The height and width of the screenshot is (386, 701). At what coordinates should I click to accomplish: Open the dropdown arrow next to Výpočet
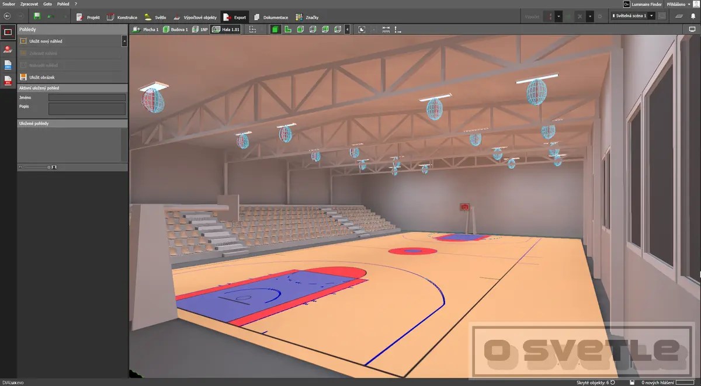[559, 16]
